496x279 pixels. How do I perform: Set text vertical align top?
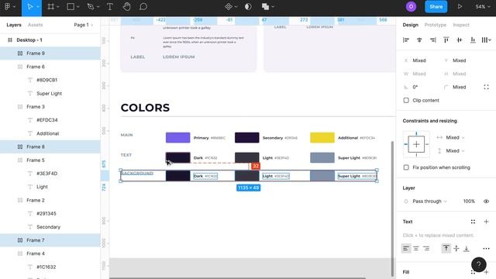click(x=446, y=249)
